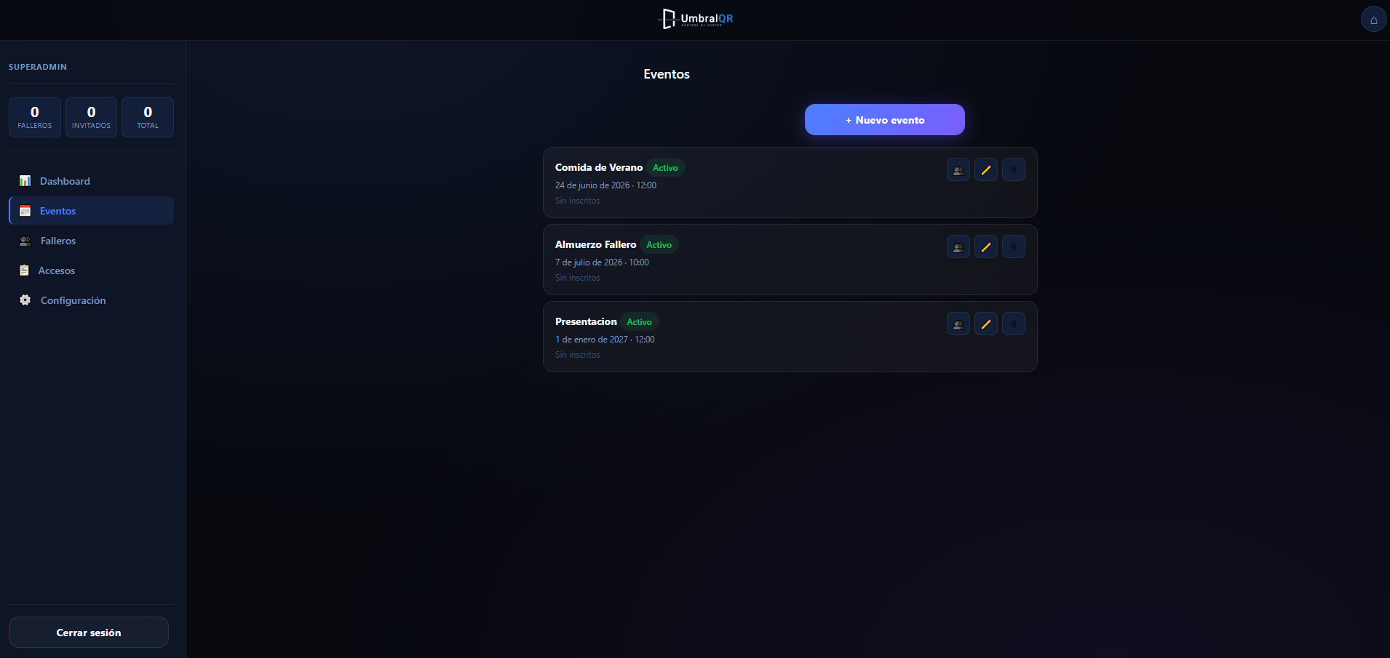Log out with Cerrar sesión
This screenshot has height=658, width=1390.
pos(89,633)
